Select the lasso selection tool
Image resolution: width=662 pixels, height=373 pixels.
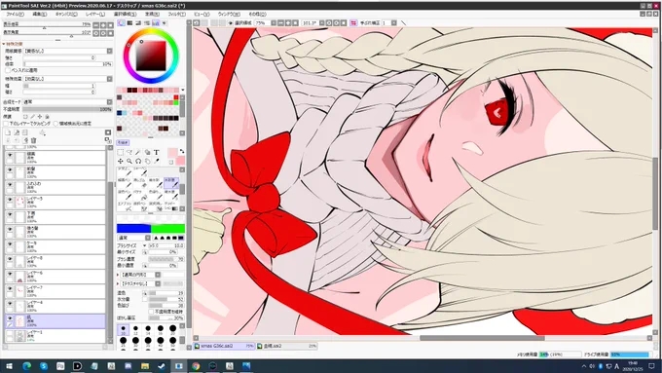coord(129,152)
